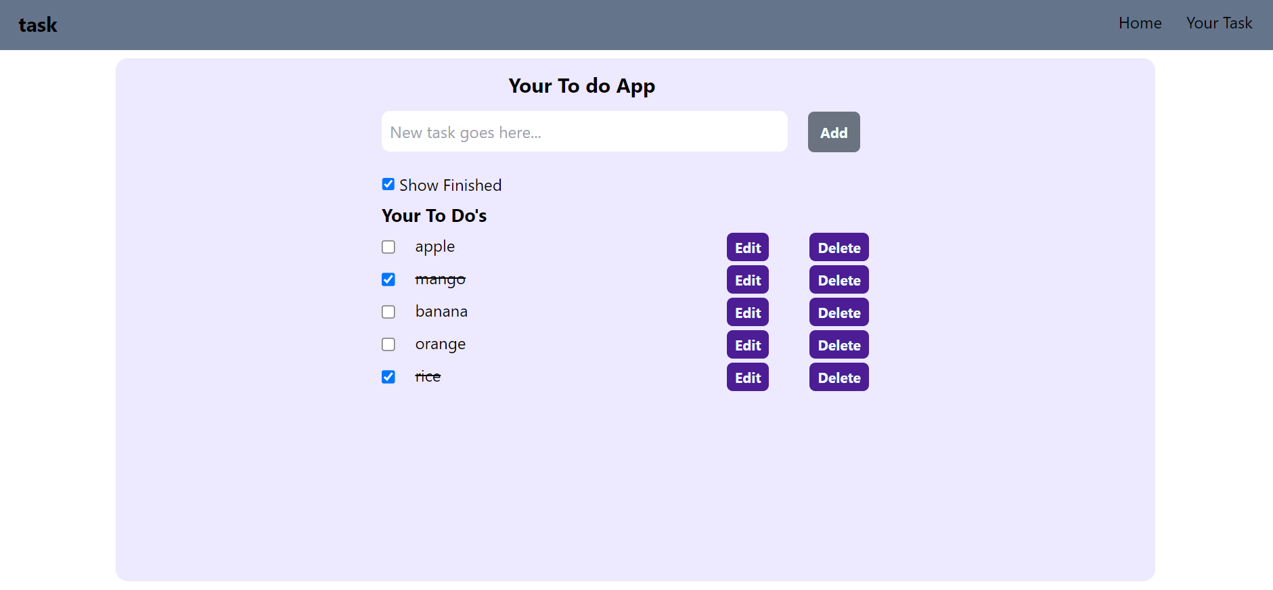
Task: Check off the banana task
Action: [x=388, y=312]
